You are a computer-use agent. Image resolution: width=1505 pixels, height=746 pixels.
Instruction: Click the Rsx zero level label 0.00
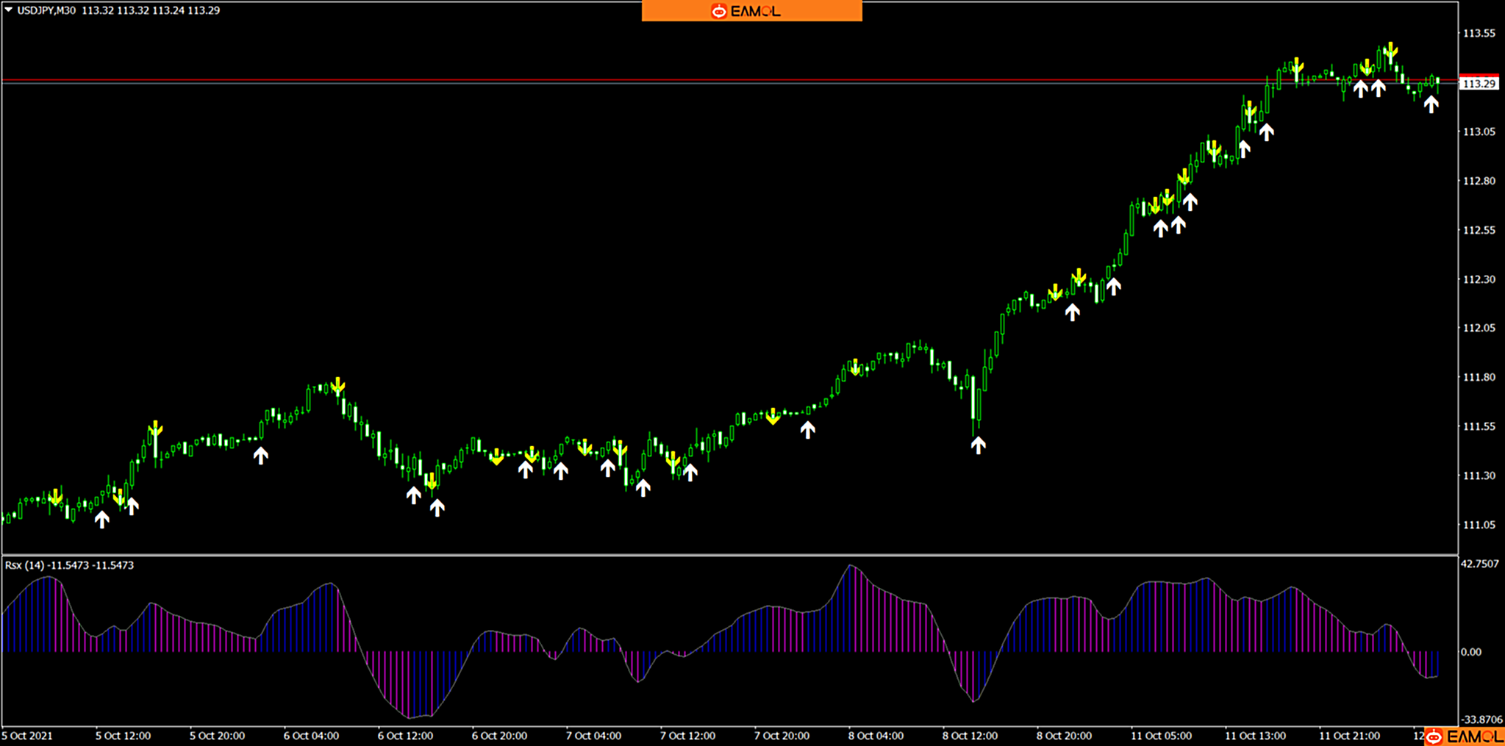click(1471, 652)
